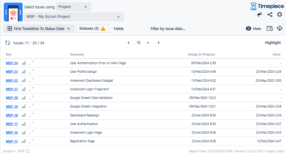Click the Highlight option

click(x=273, y=43)
